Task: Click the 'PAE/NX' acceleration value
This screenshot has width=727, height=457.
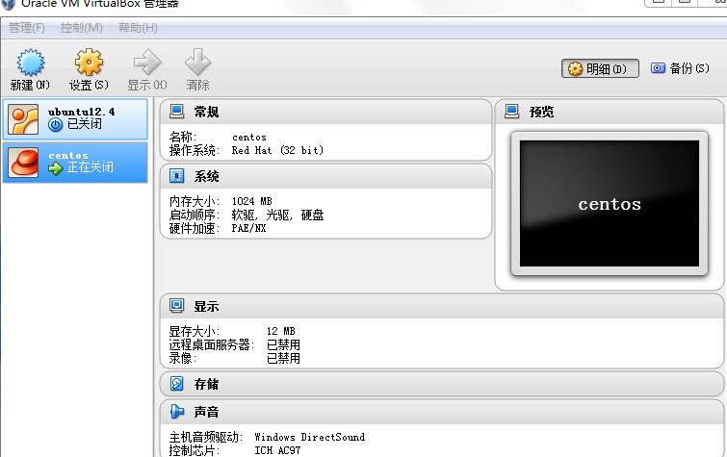Action: pyautogui.click(x=249, y=229)
